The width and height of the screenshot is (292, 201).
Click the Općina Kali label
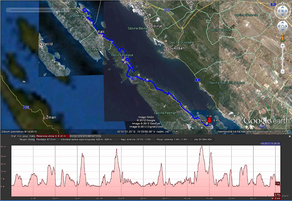click(x=94, y=50)
